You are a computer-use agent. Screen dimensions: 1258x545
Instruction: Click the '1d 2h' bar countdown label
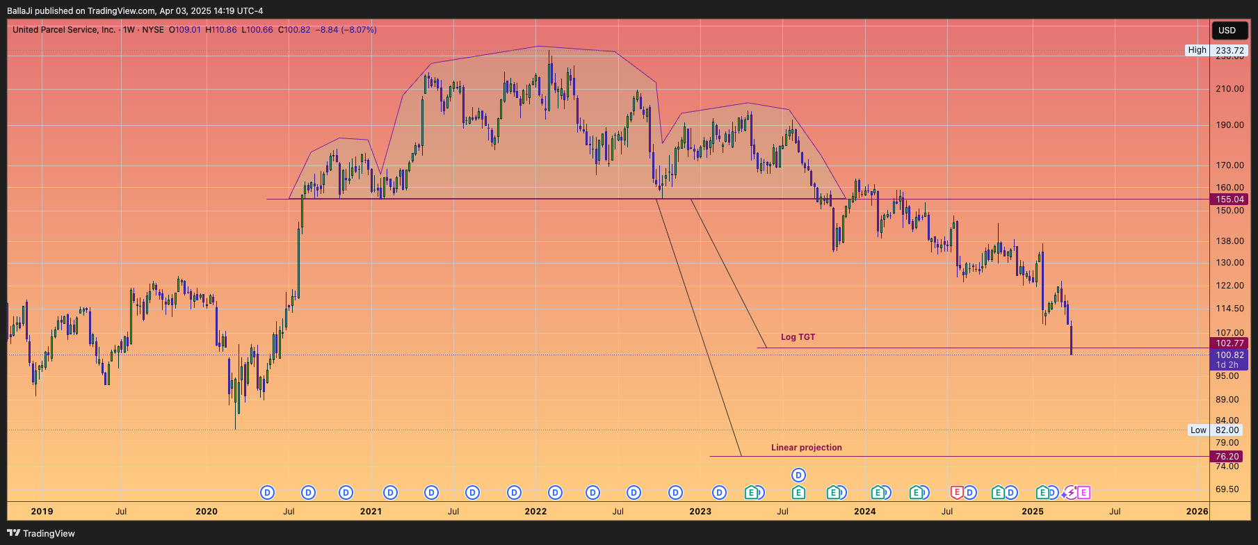pos(1227,365)
